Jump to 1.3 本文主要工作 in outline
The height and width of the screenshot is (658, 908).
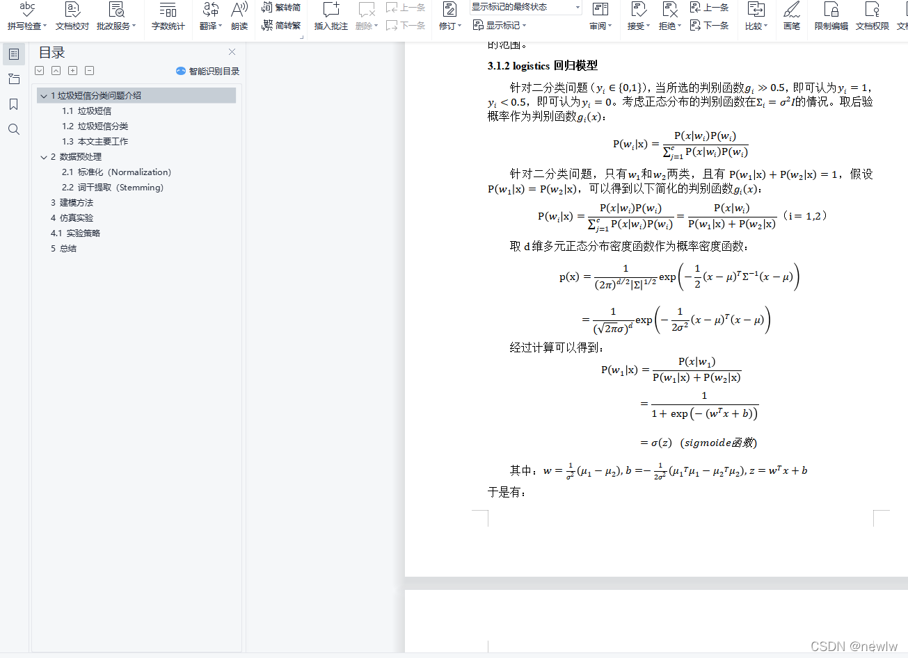(x=95, y=142)
